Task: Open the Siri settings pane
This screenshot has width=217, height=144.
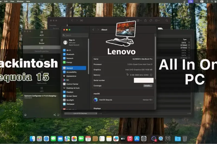Action: click(68, 80)
